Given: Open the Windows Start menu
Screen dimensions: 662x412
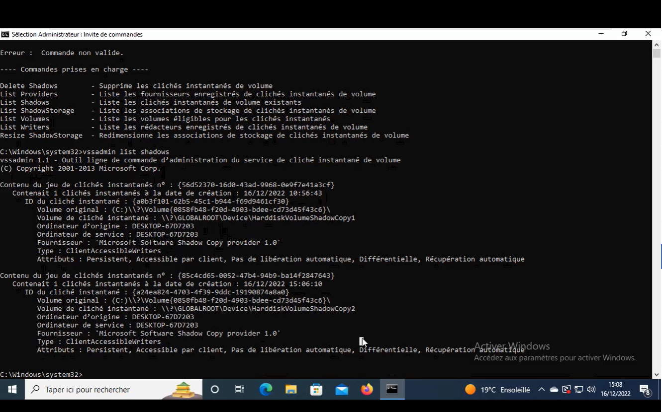Looking at the screenshot, I should pos(12,390).
